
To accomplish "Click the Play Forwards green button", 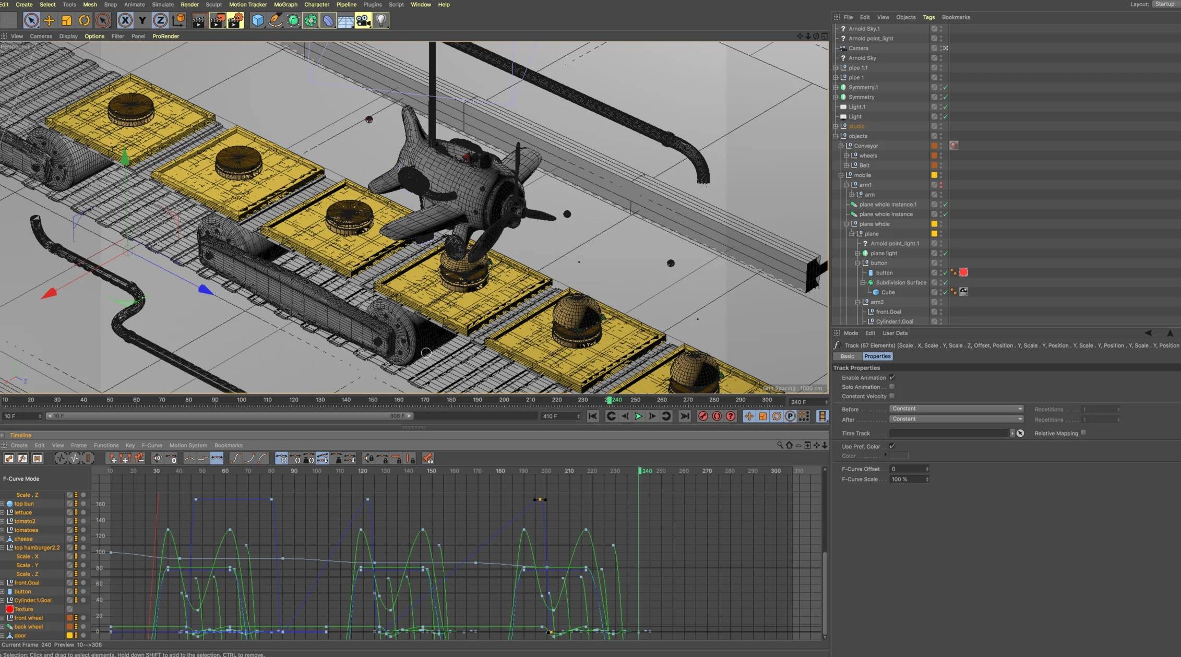I will coord(638,416).
